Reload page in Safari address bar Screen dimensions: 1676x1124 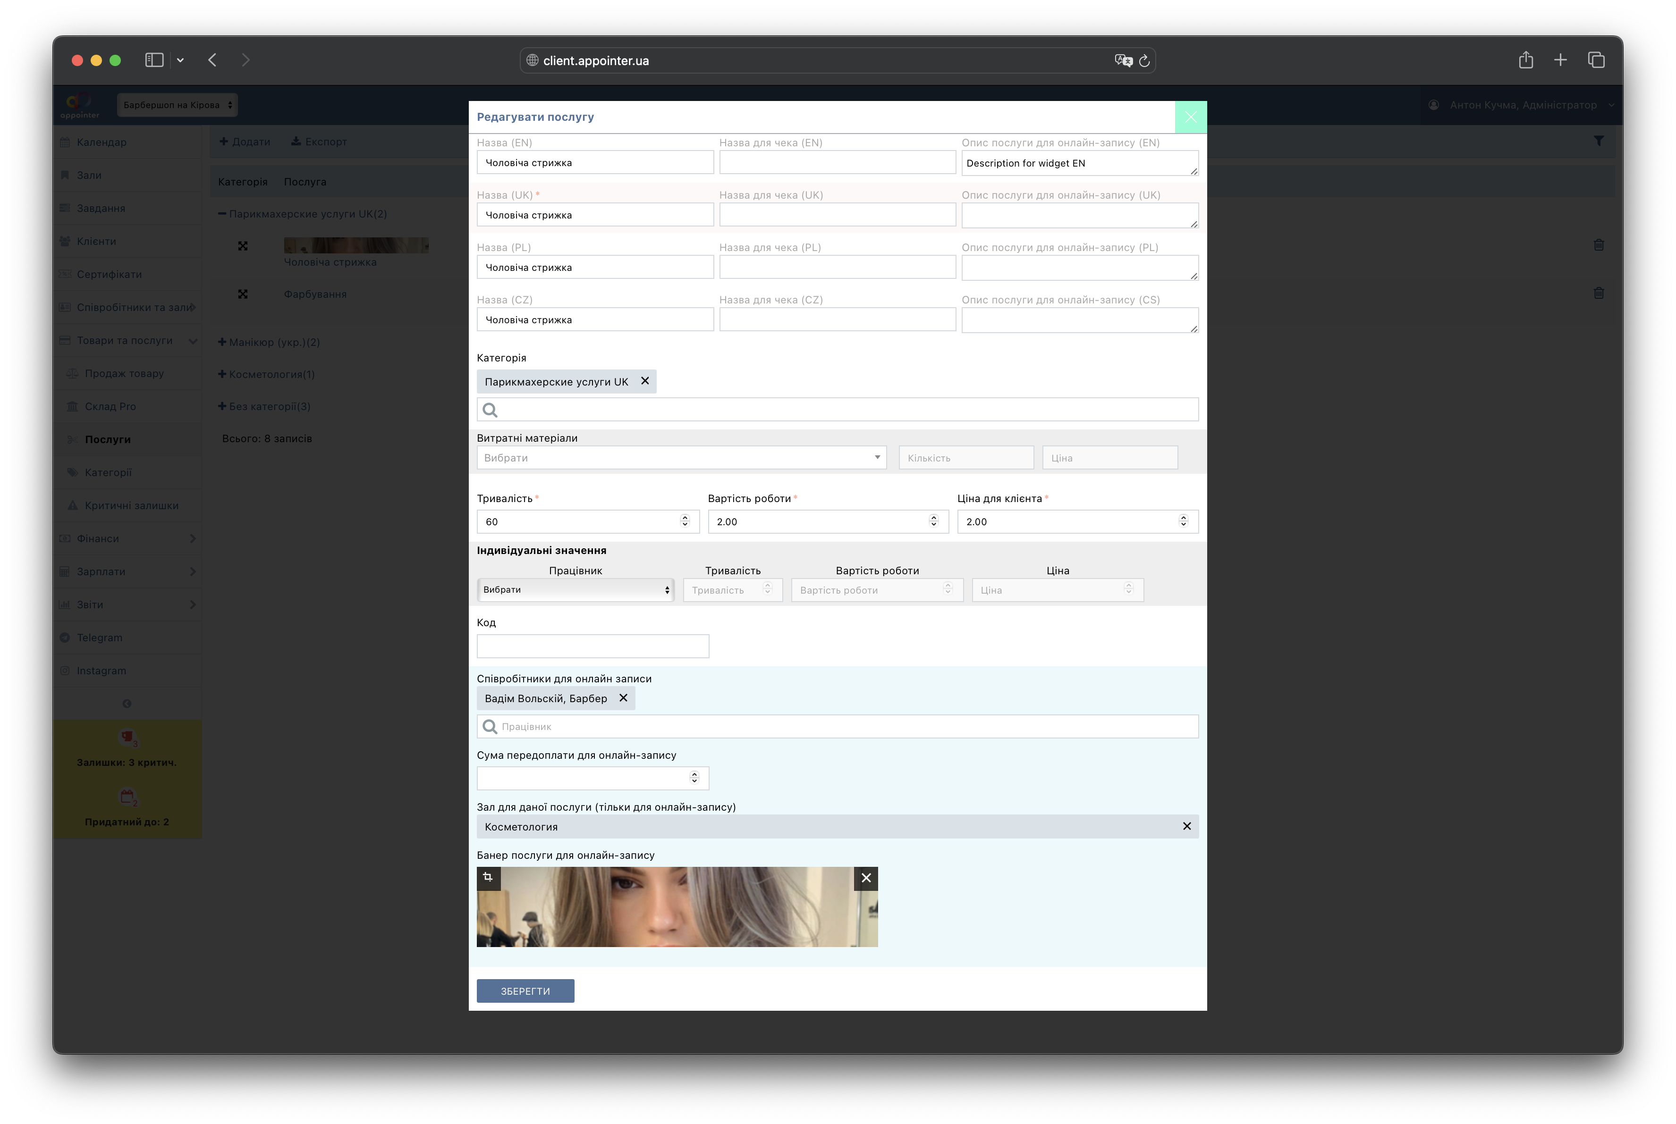(x=1144, y=61)
